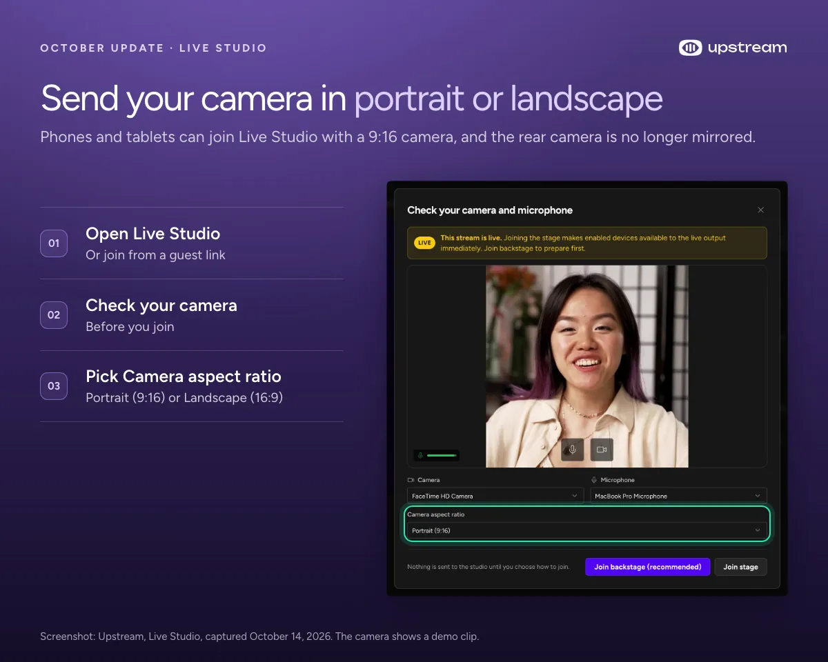Mute the microphone on the video preview
828x662 pixels.
573,450
